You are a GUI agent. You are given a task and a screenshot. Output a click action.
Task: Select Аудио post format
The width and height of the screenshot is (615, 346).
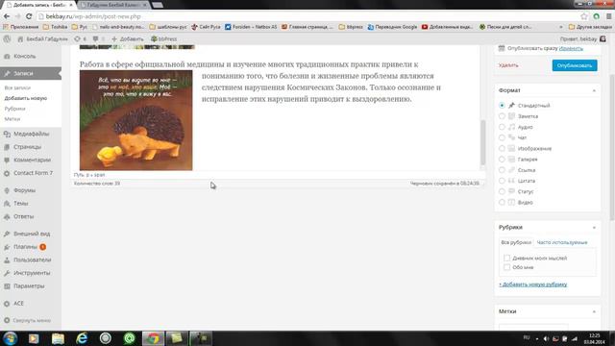pos(502,127)
